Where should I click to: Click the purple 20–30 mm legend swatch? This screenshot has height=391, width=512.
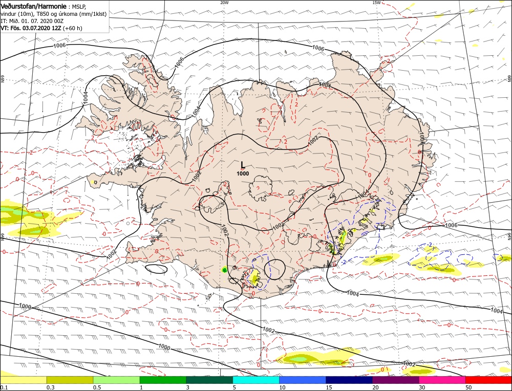(396, 380)
